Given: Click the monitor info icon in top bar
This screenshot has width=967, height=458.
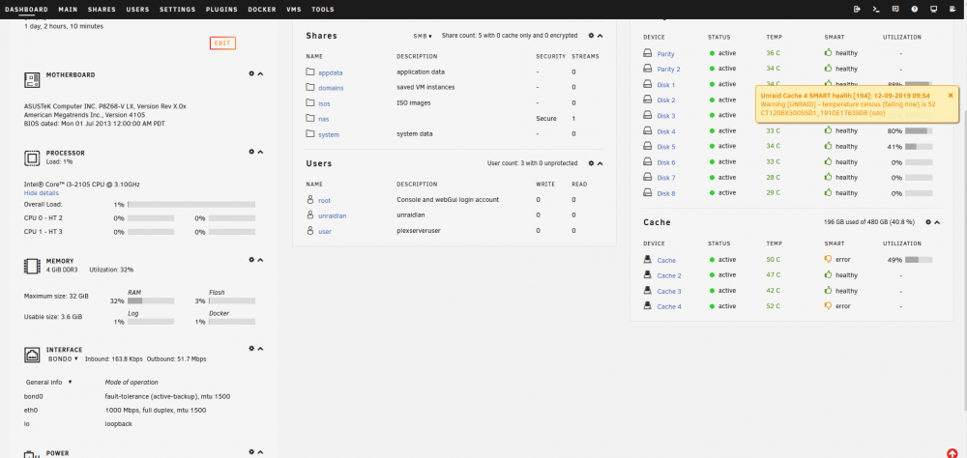Looking at the screenshot, I should coord(933,10).
